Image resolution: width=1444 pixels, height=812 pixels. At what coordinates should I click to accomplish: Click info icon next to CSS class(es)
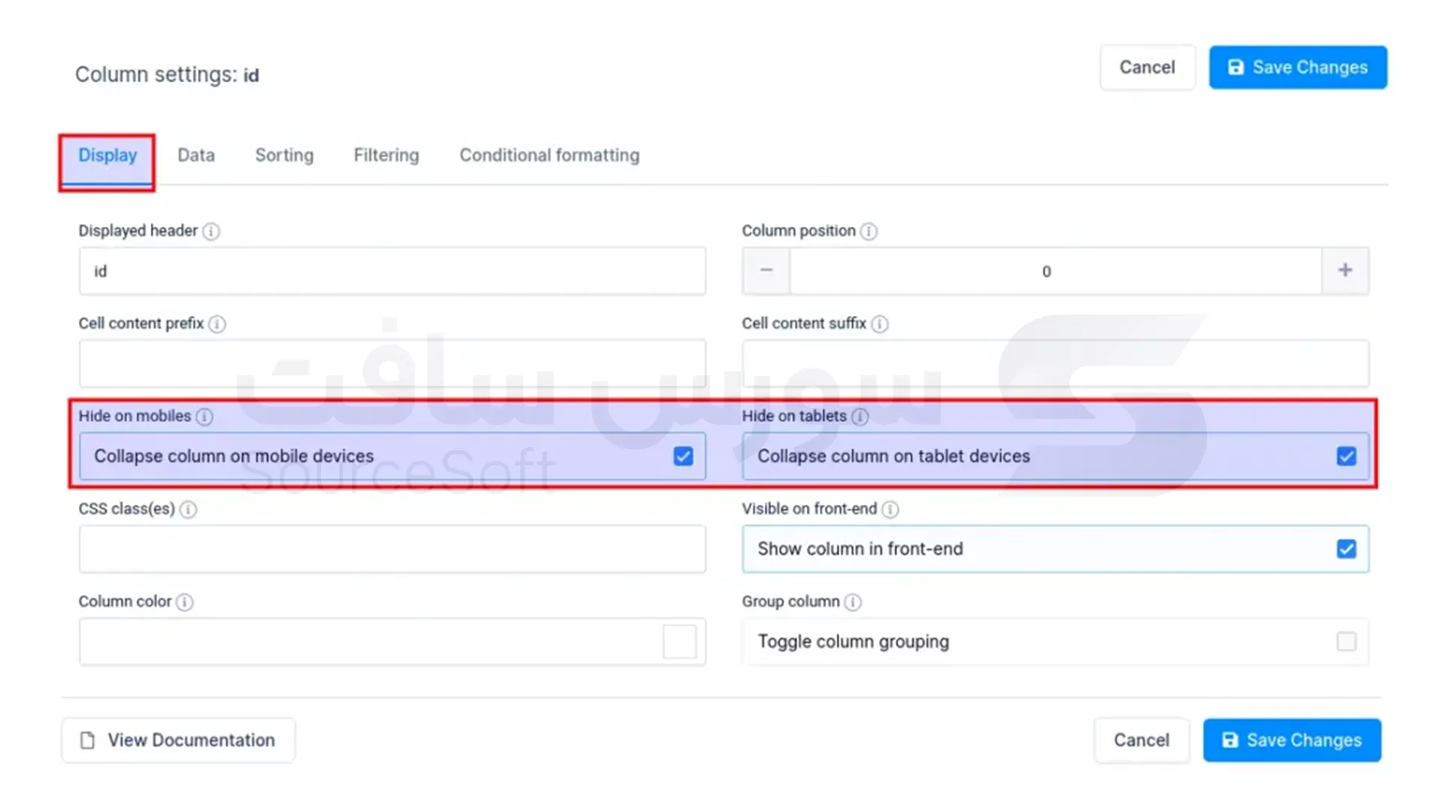coord(188,510)
